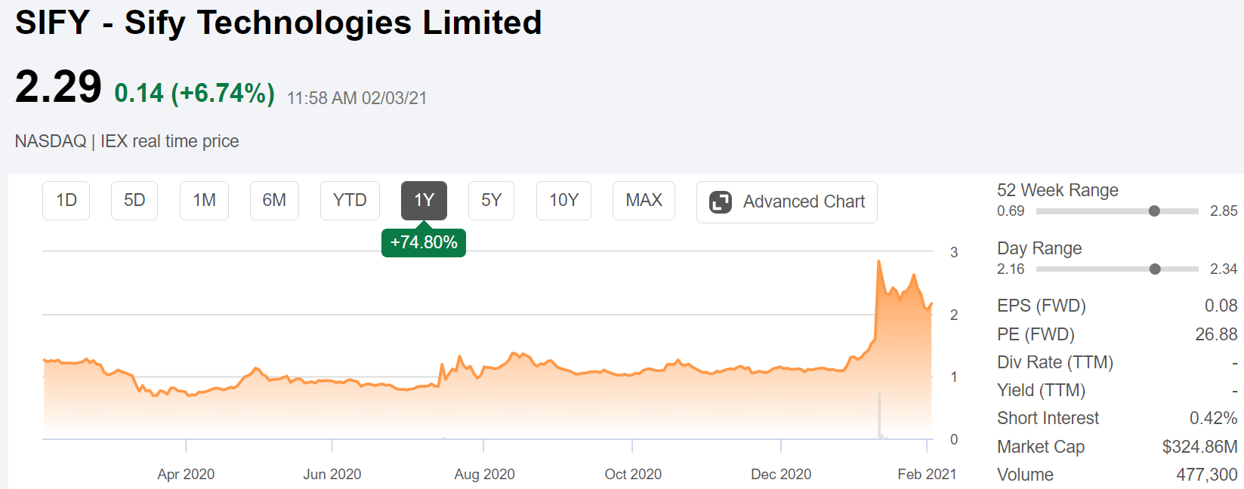Image resolution: width=1244 pixels, height=489 pixels.
Task: Click the Market Cap label
Action: (x=1041, y=447)
